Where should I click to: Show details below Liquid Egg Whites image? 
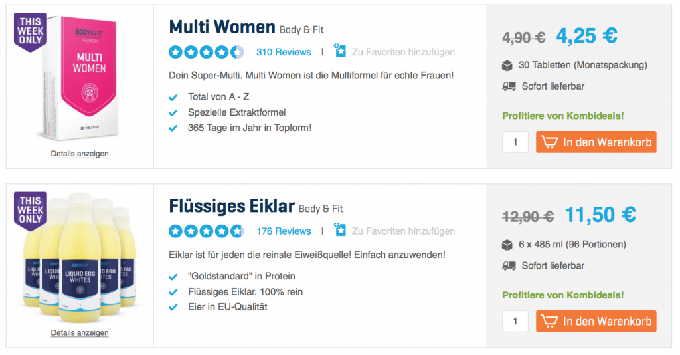(x=80, y=333)
